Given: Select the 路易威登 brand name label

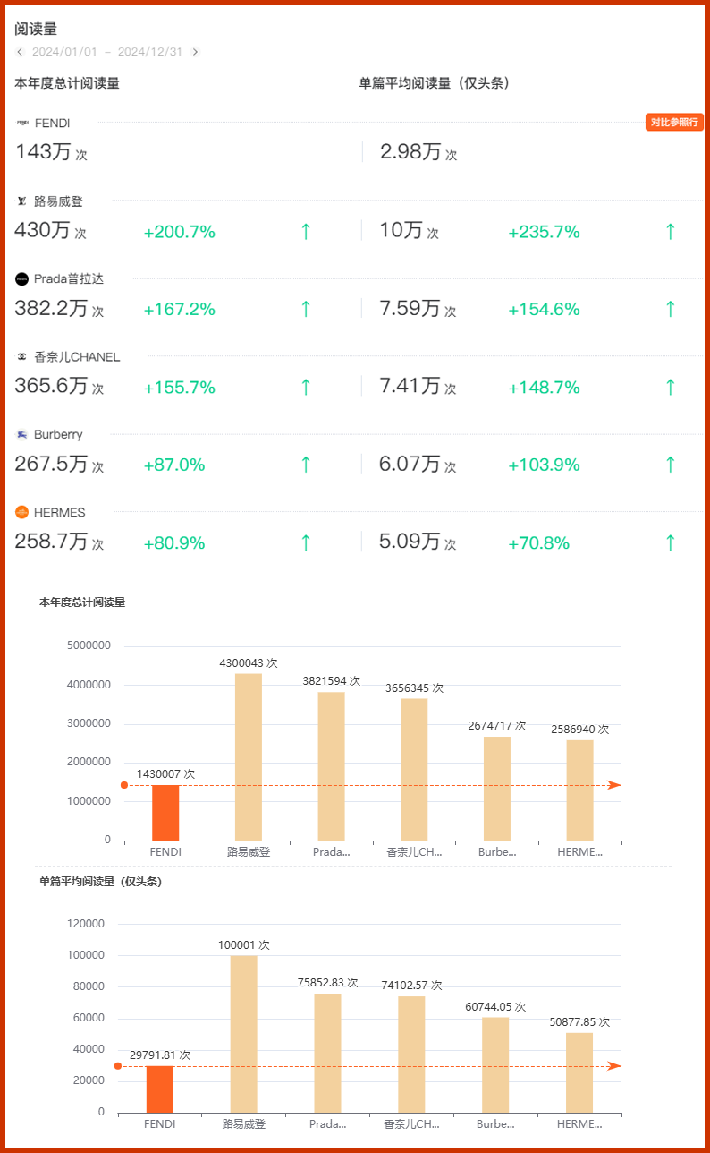Looking at the screenshot, I should tap(58, 201).
